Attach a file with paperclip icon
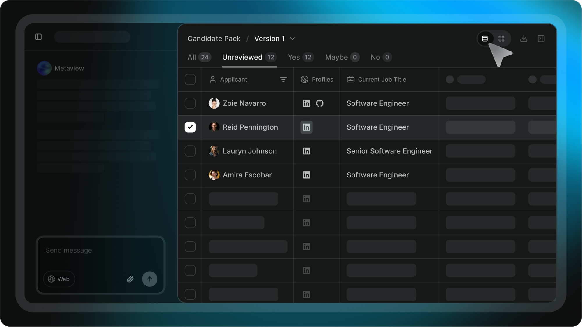 tap(130, 279)
